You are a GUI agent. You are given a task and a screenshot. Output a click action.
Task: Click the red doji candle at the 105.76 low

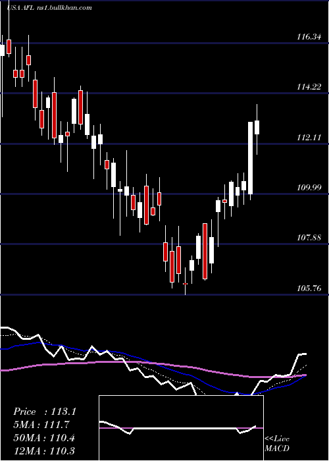(x=185, y=282)
